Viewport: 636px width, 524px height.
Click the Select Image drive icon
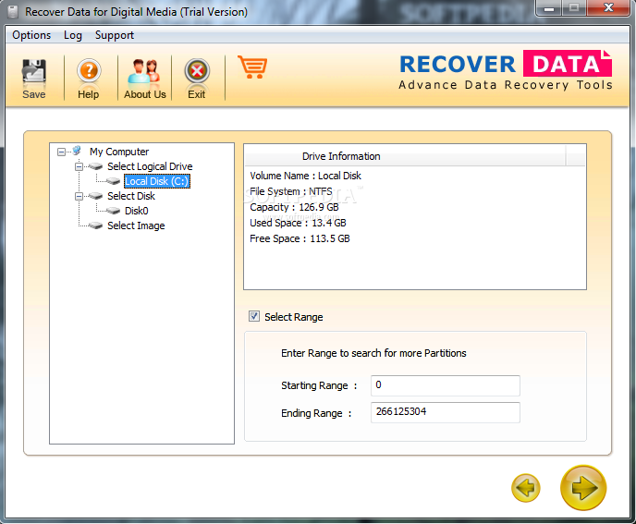click(x=96, y=225)
